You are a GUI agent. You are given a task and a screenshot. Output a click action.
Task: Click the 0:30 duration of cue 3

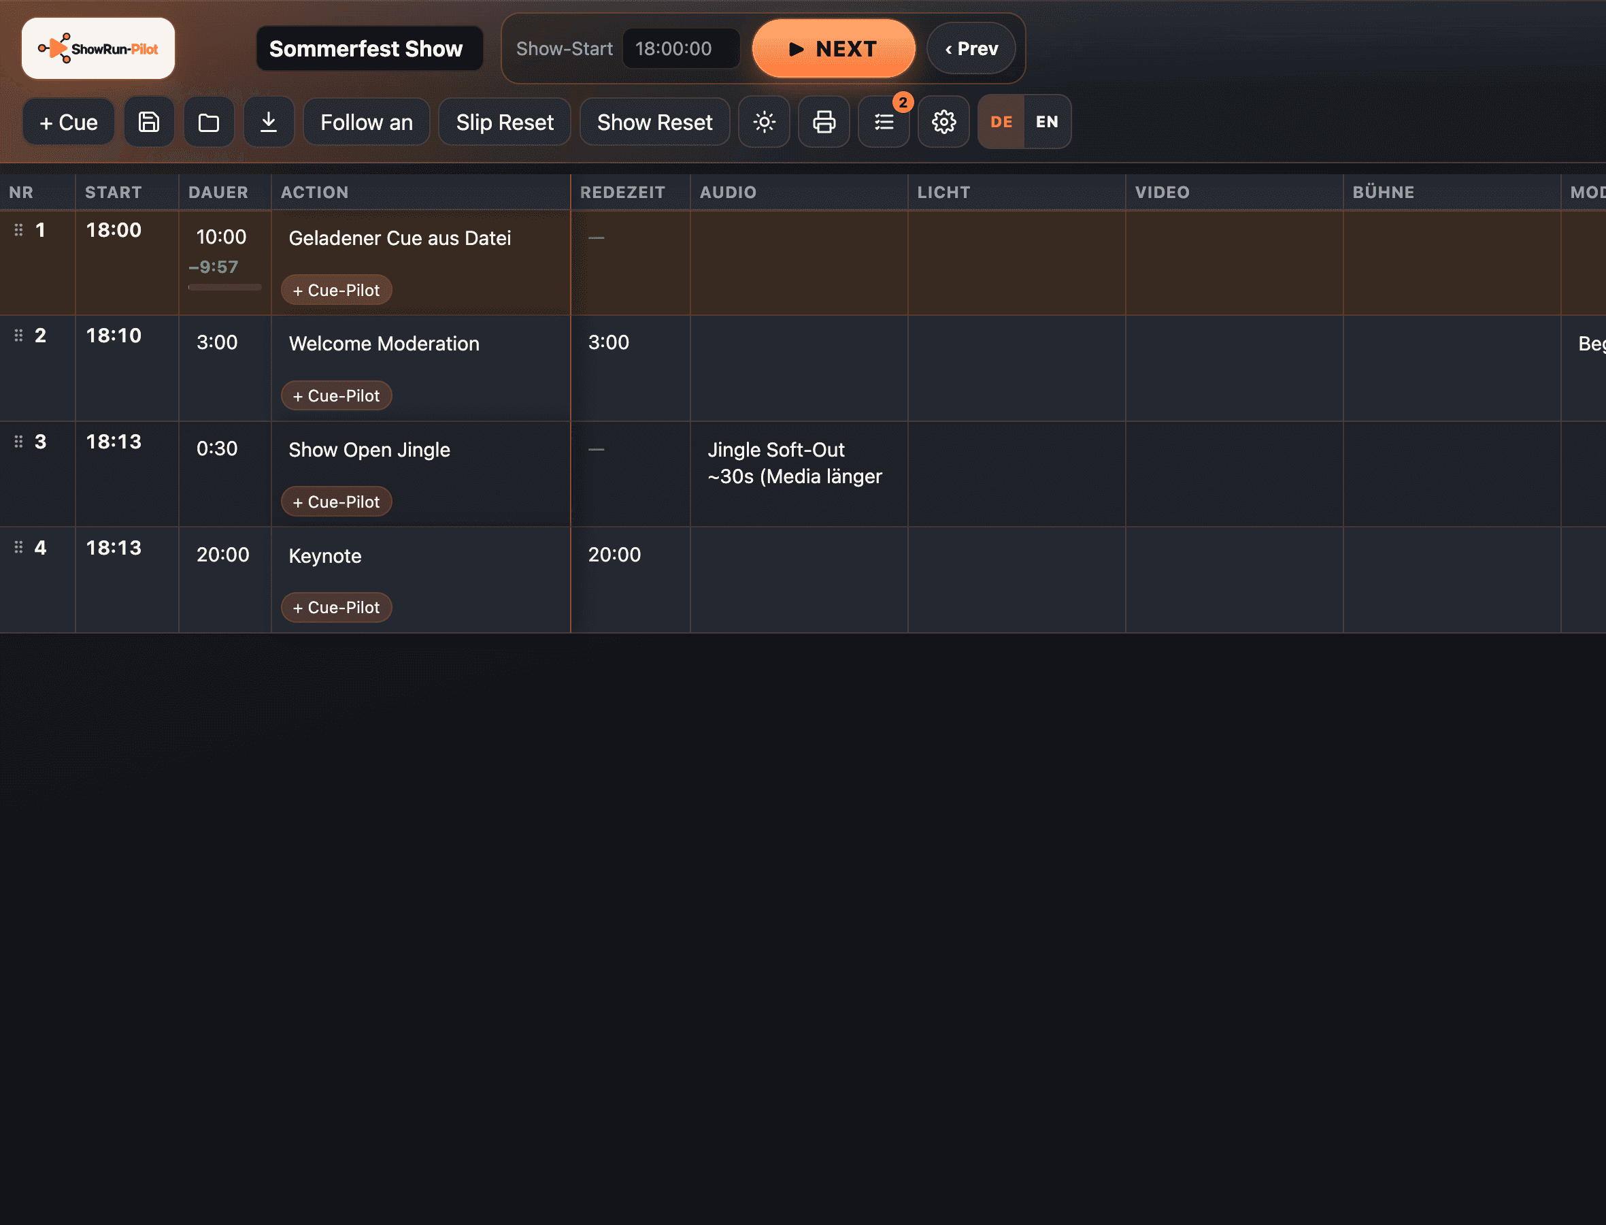[x=217, y=448]
